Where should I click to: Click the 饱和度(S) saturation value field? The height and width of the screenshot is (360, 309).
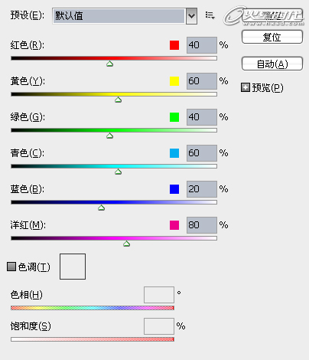click(x=159, y=326)
